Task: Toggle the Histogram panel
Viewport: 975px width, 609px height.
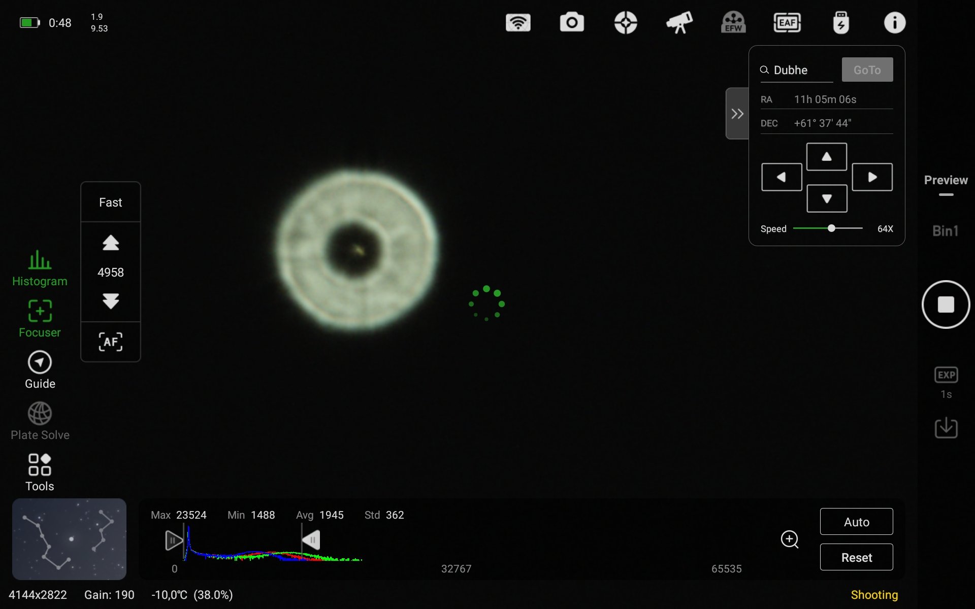Action: [40, 268]
